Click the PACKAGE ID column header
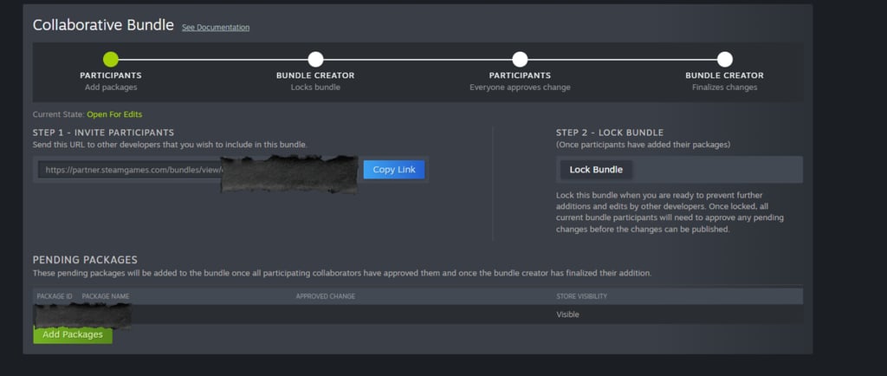The height and width of the screenshot is (376, 887). pyautogui.click(x=55, y=296)
